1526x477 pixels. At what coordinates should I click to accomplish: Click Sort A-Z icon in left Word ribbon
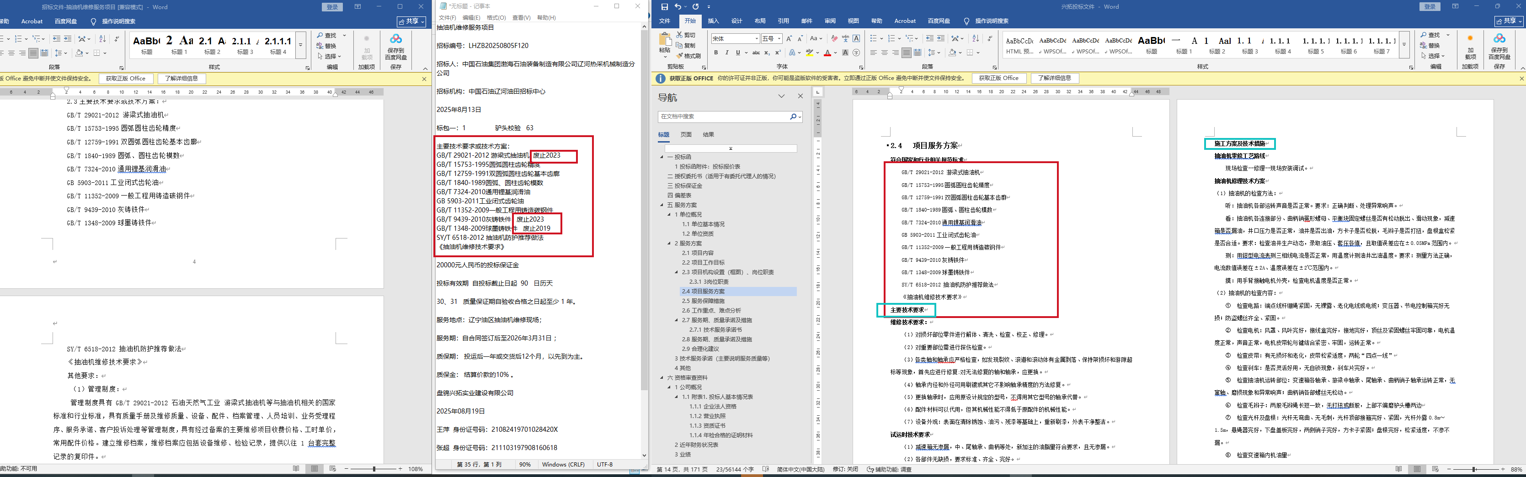pos(102,38)
